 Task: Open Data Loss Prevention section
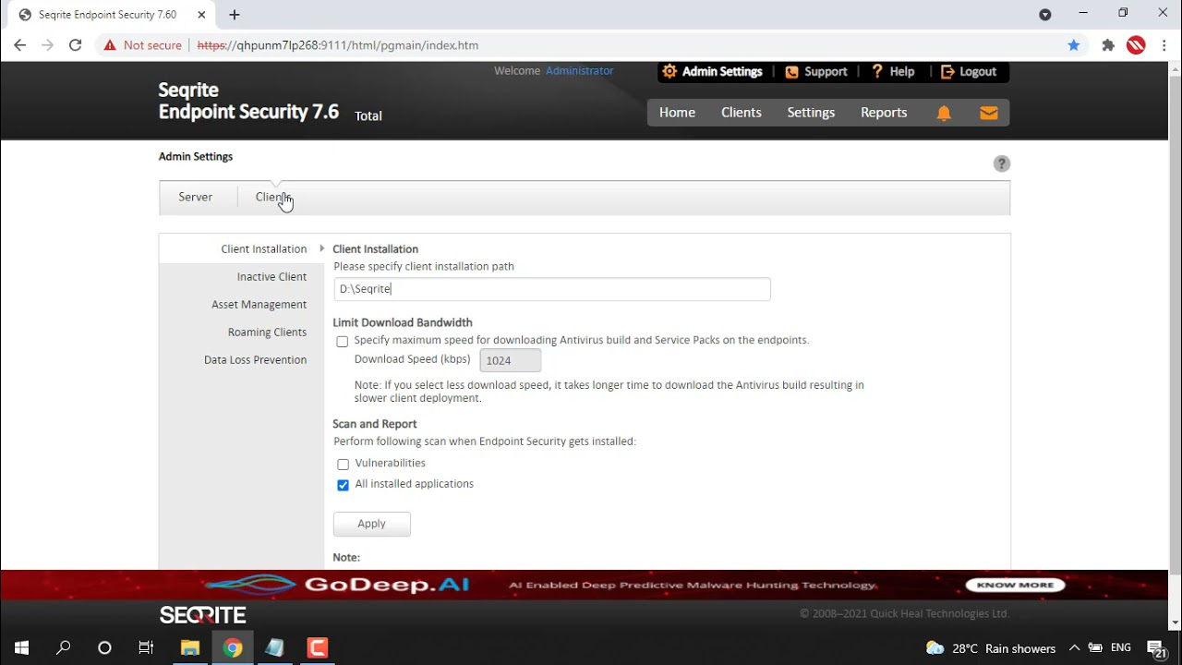[255, 360]
